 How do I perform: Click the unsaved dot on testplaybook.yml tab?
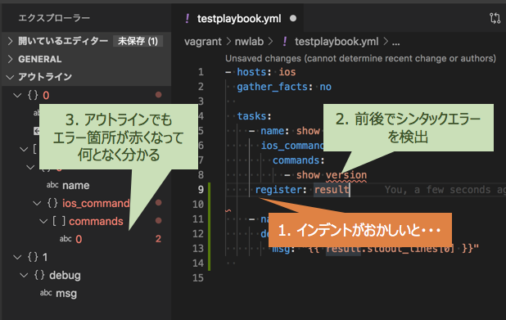pos(293,18)
